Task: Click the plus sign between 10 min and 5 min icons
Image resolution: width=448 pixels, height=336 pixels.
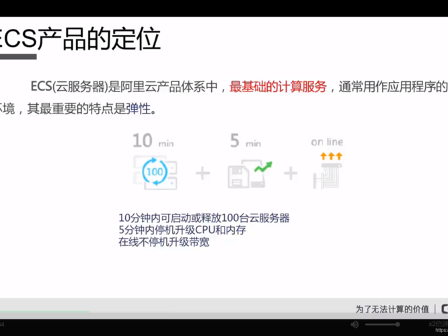Action: [203, 173]
